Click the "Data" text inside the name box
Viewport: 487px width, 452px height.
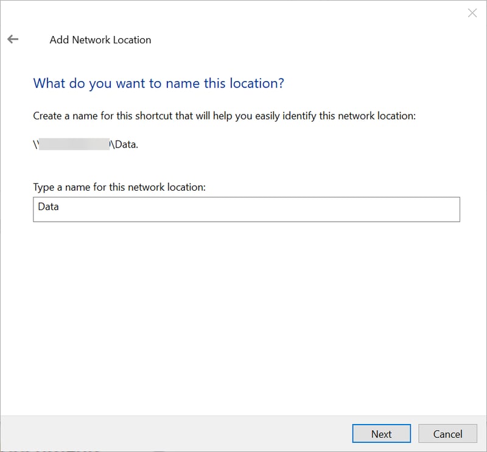coord(49,207)
